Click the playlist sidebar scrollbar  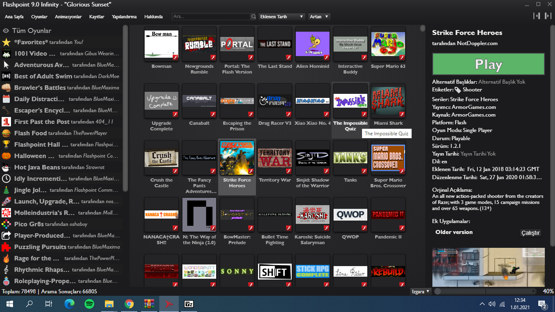[x=125, y=108]
